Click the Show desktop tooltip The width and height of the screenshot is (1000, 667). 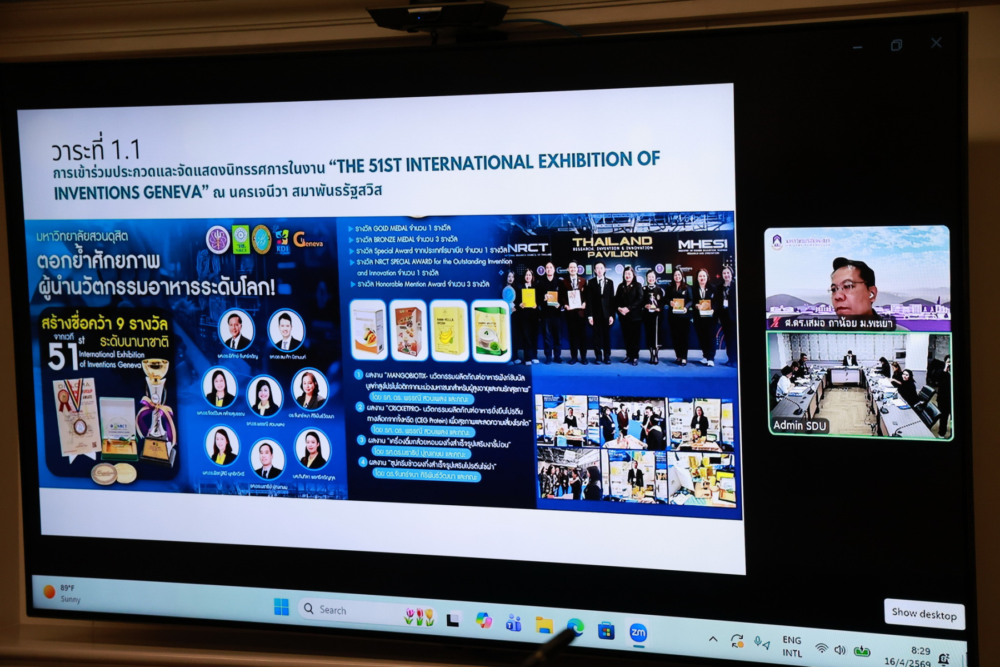[924, 614]
